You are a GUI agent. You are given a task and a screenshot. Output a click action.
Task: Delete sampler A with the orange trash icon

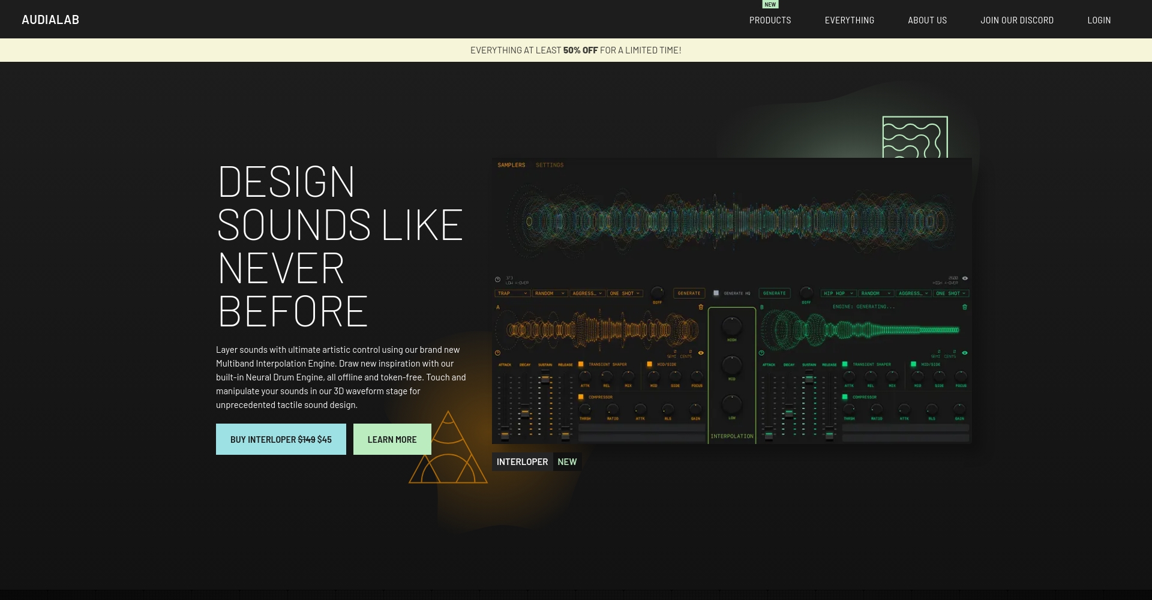[x=701, y=307]
